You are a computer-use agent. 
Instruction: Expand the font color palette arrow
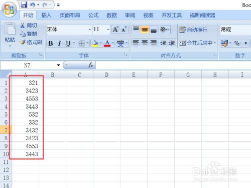point(113,43)
